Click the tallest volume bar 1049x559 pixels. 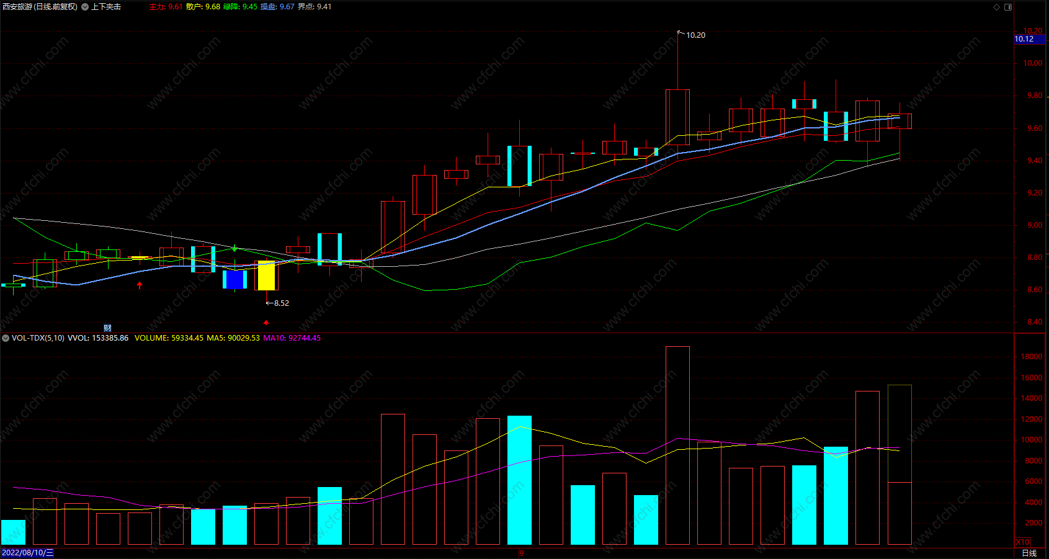[x=677, y=445]
